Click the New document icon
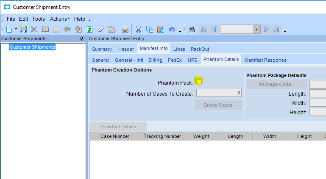Screen dimensions: 326x179 click(x=9, y=29)
